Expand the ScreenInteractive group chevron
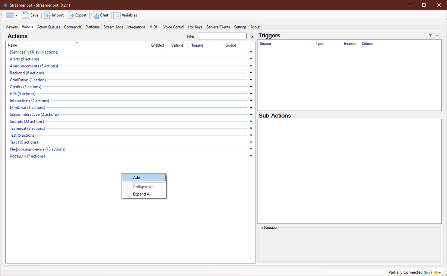 click(x=251, y=114)
